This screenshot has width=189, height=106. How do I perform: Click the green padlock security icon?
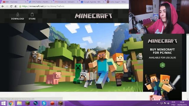tap(20, 6)
